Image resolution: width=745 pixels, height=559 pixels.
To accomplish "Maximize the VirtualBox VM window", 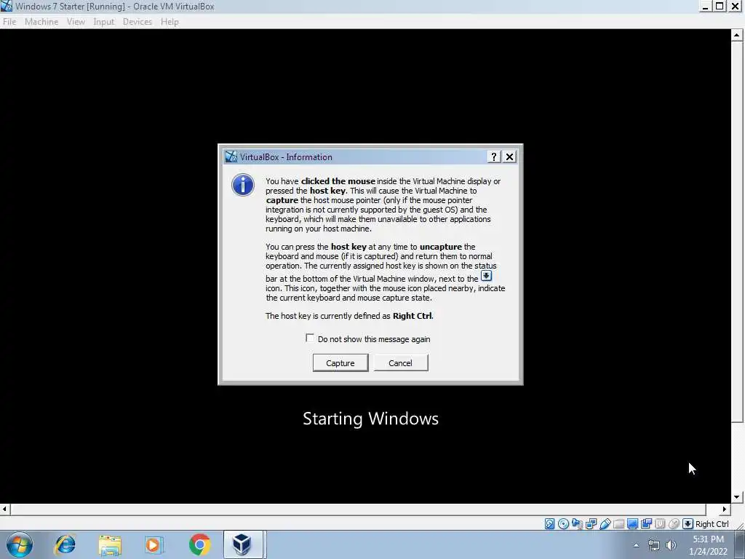I will pos(720,6).
